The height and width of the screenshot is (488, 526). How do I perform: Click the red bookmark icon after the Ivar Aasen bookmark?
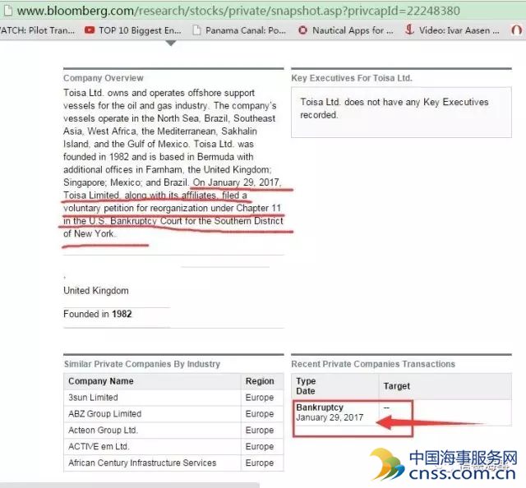pyautogui.click(x=517, y=30)
